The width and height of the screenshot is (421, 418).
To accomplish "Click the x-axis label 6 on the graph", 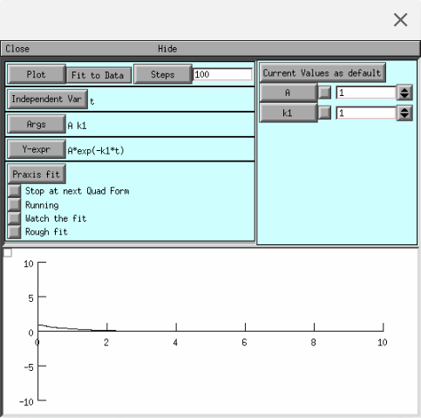I will (x=244, y=342).
